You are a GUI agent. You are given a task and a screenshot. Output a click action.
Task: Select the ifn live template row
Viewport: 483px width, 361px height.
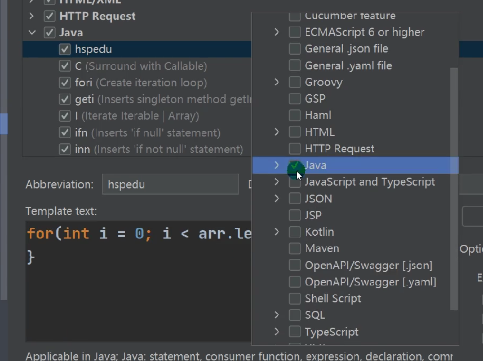[x=147, y=133]
